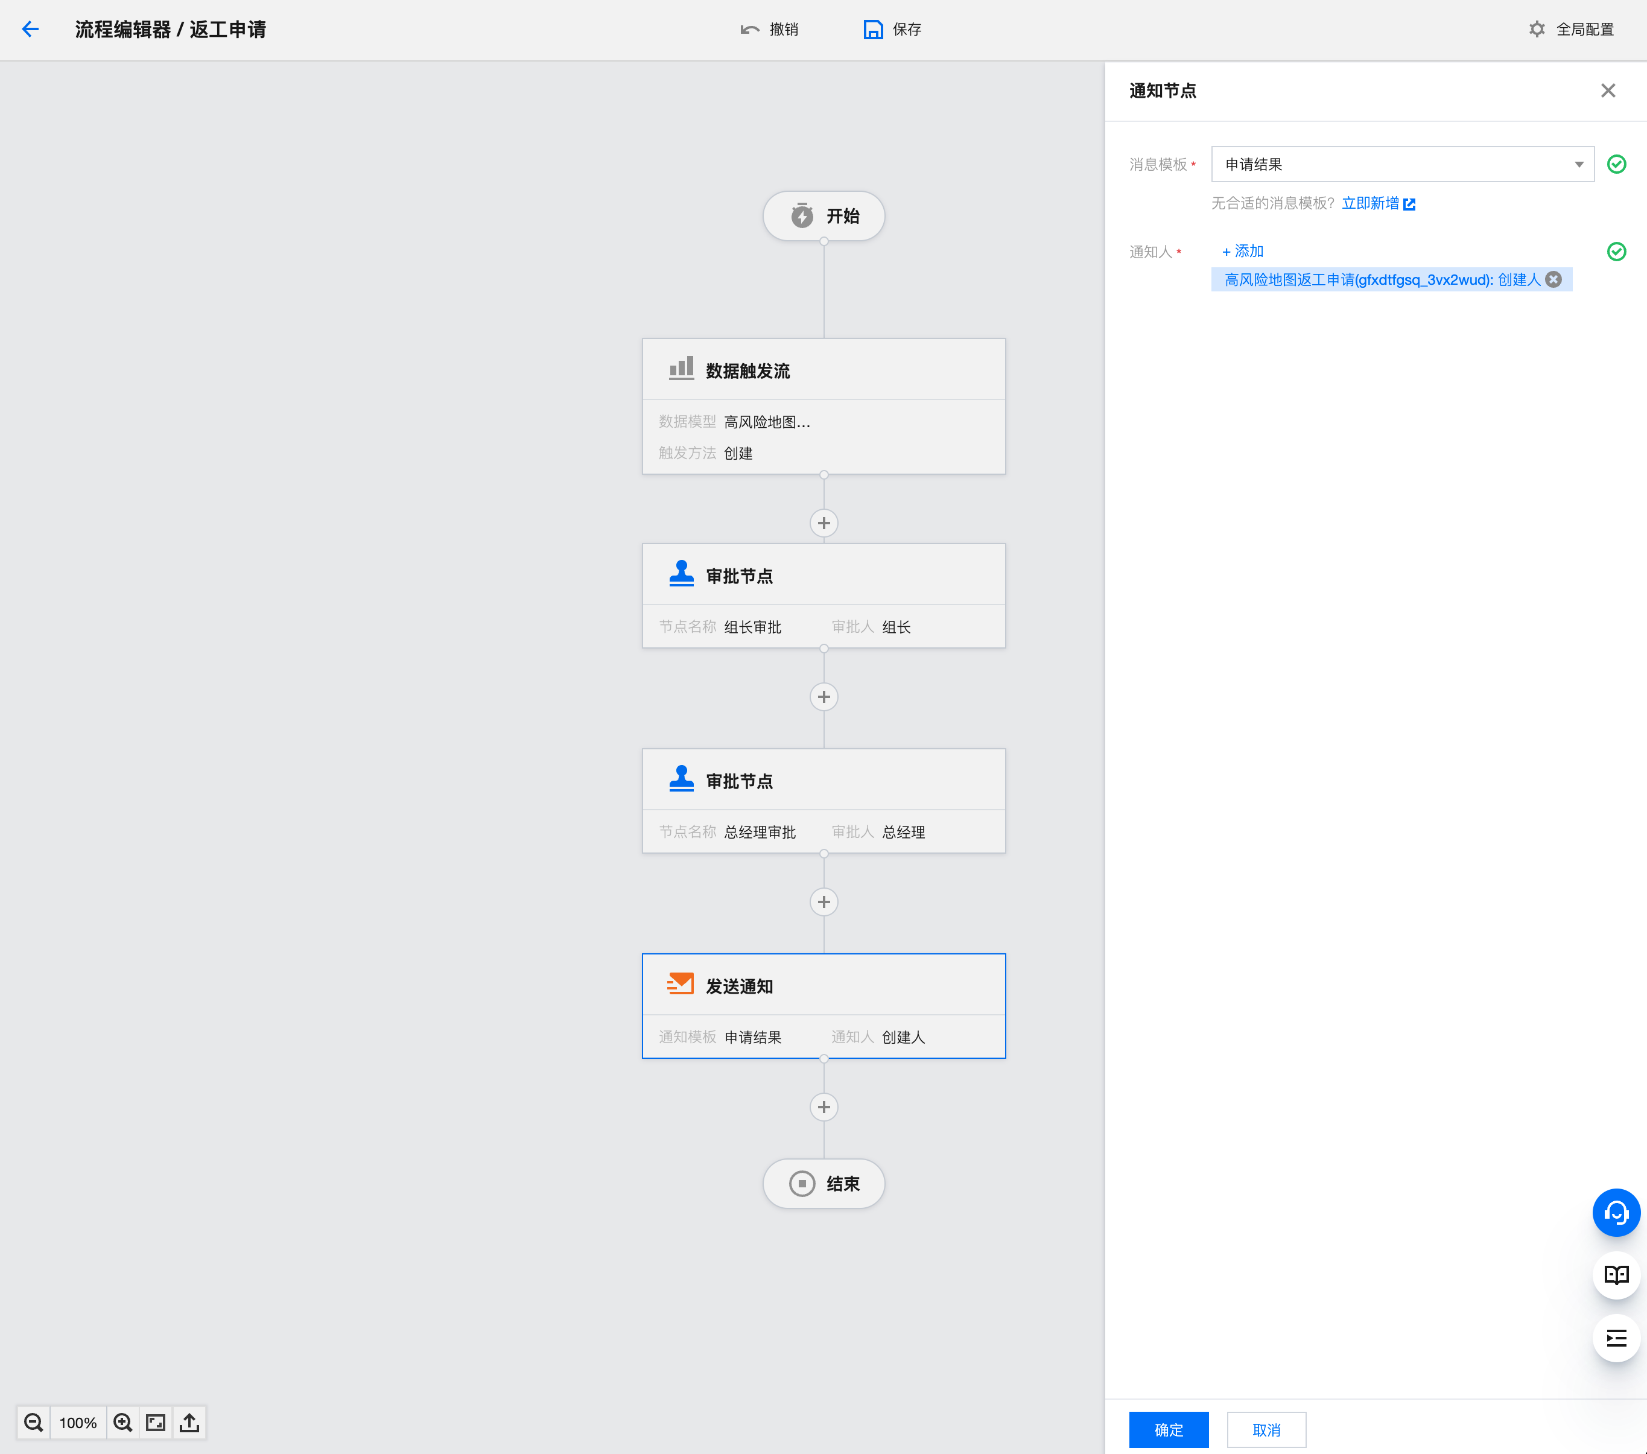Remove the 创建人 notifier tag
This screenshot has width=1647, height=1454.
point(1553,280)
